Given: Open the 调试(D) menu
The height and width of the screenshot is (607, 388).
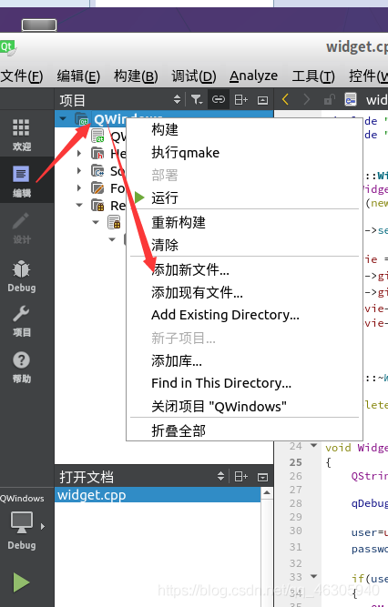Looking at the screenshot, I should coord(193,76).
